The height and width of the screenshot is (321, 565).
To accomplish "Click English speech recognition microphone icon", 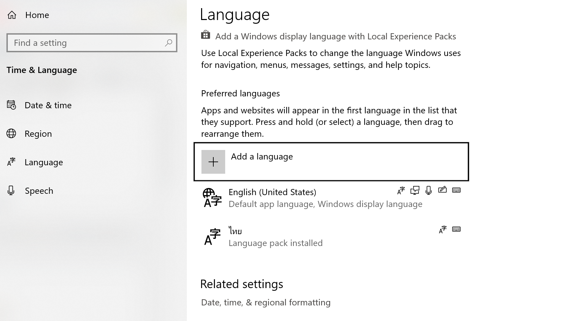I will point(429,191).
